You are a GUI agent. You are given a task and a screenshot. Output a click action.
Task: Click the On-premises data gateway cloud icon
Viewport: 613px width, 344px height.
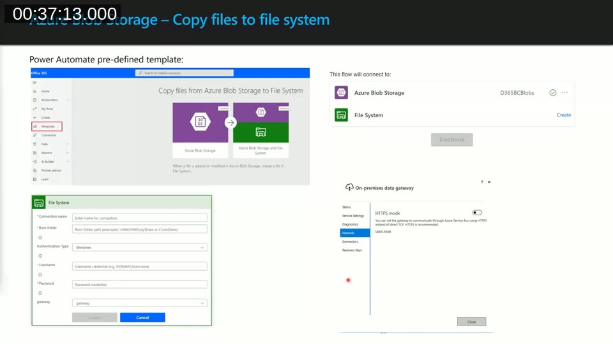coord(349,187)
